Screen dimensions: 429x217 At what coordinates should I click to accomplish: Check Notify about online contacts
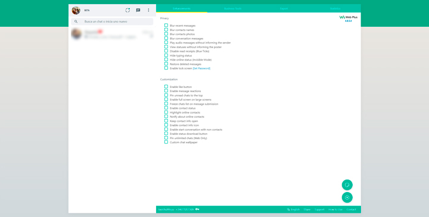(x=166, y=117)
